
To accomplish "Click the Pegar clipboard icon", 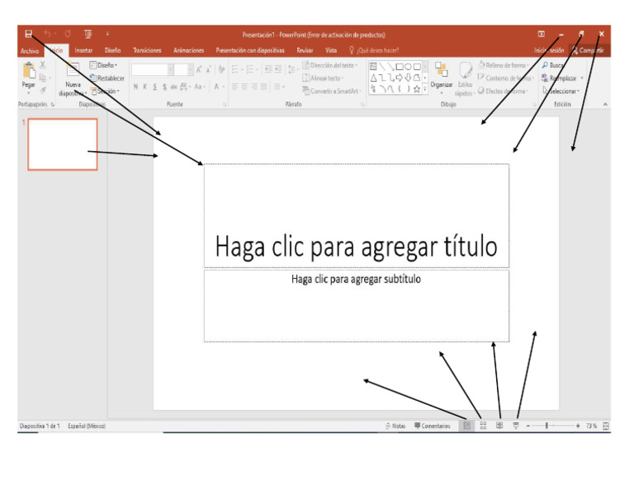I will point(28,74).
